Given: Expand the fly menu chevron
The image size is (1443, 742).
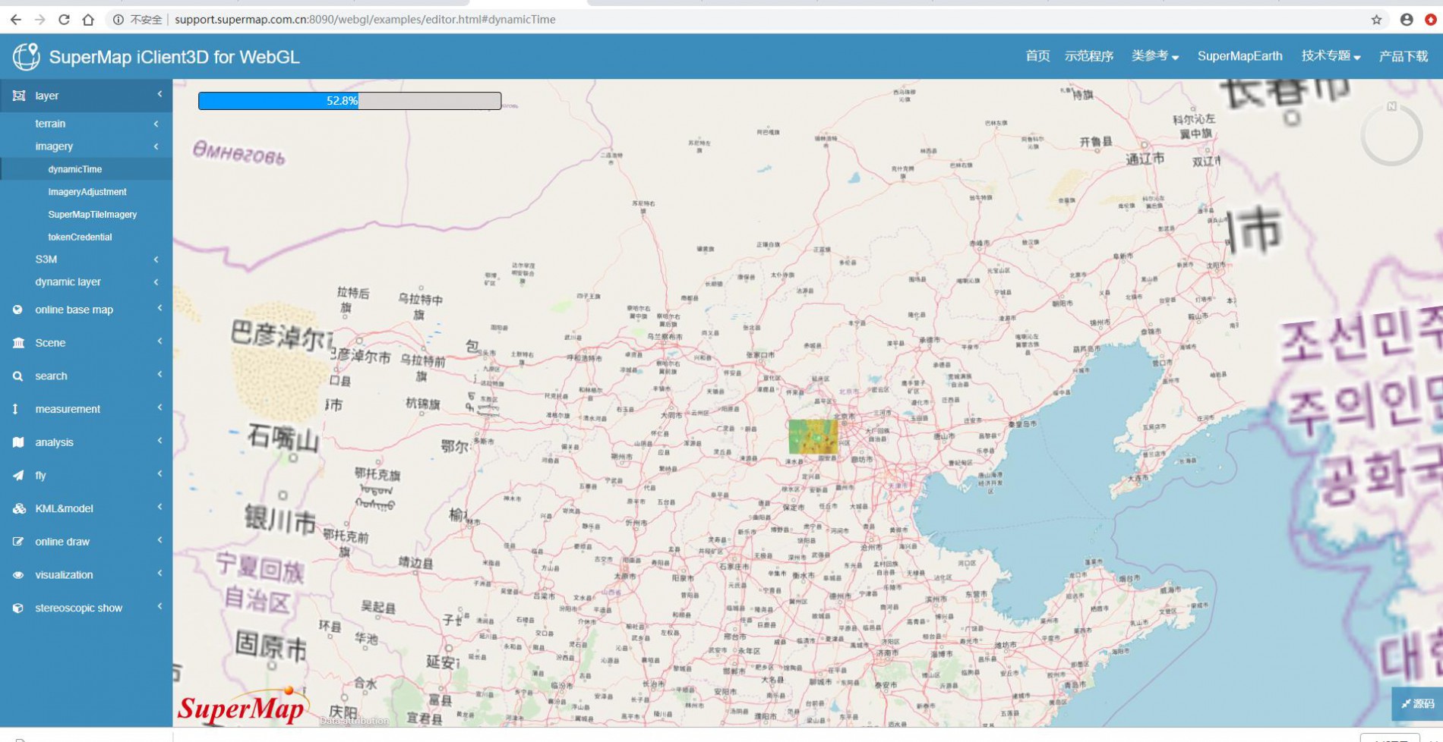Looking at the screenshot, I should pos(159,474).
